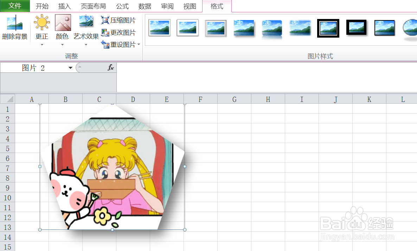Click the fx insert function icon
The image size is (417, 251).
click(111, 67)
